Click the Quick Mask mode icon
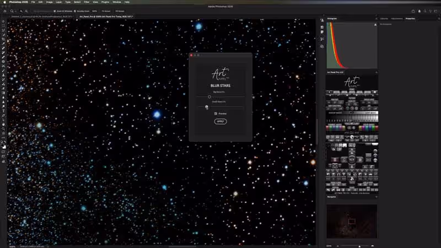This screenshot has height=248, width=441. (x=3, y=152)
